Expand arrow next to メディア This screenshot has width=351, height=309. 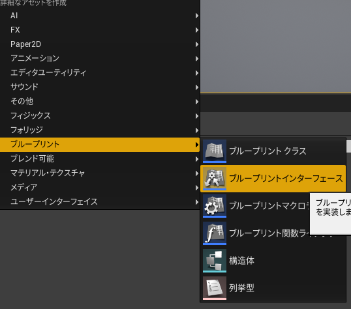[197, 188]
